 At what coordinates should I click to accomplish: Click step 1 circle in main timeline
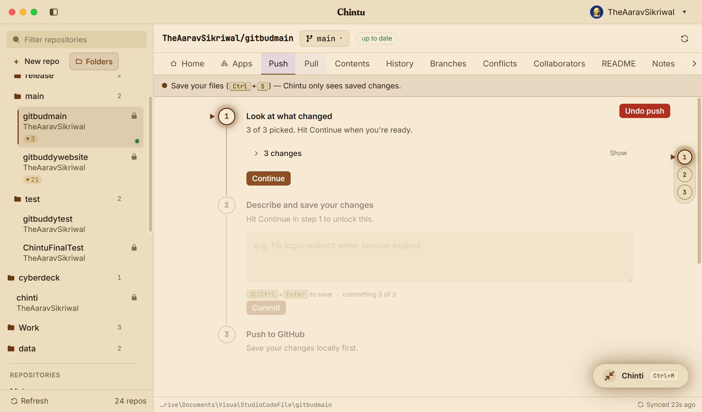pos(227,116)
